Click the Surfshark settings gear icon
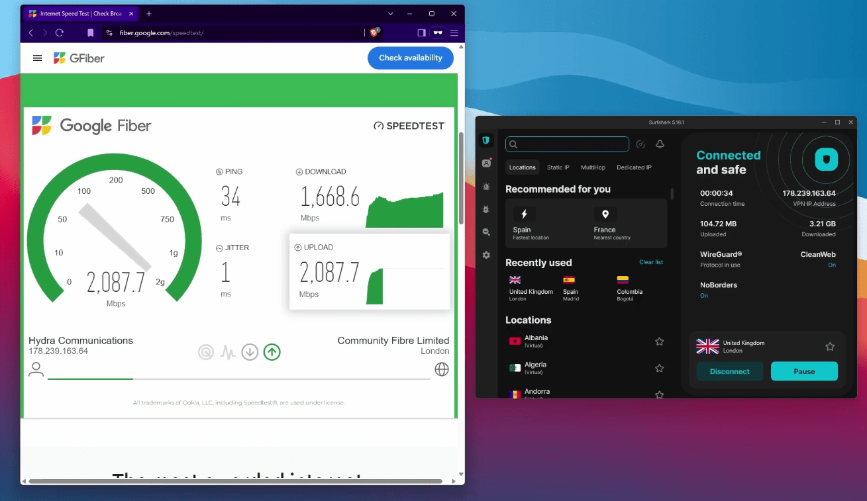This screenshot has width=867, height=501. [486, 255]
